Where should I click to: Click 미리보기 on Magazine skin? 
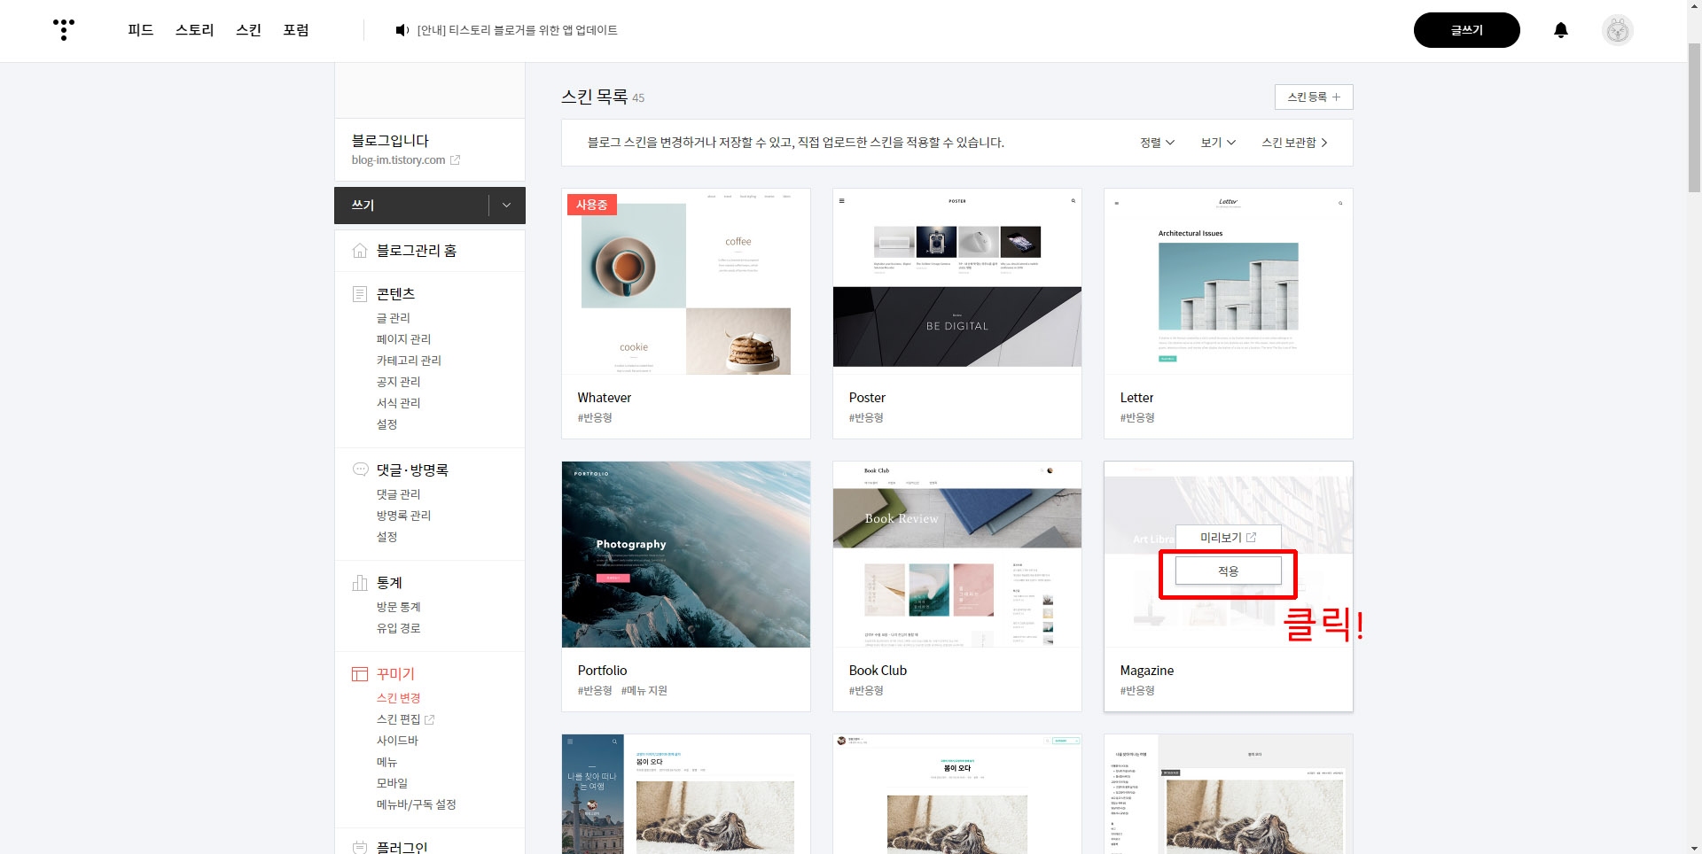tap(1228, 538)
